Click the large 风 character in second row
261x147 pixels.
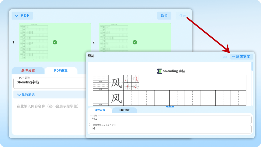(116, 98)
